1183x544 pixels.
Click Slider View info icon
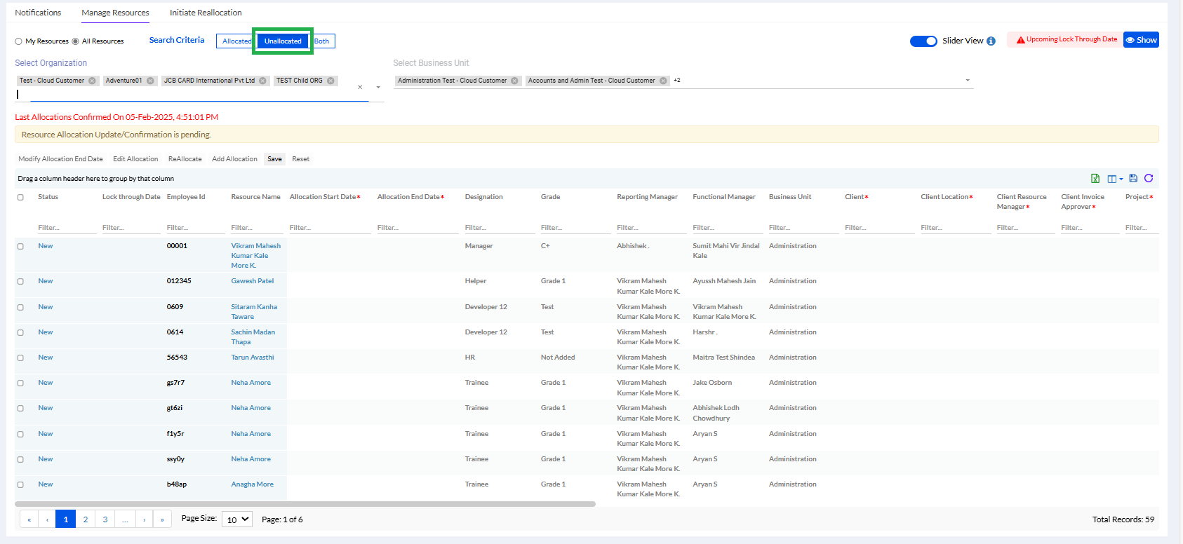click(x=991, y=41)
